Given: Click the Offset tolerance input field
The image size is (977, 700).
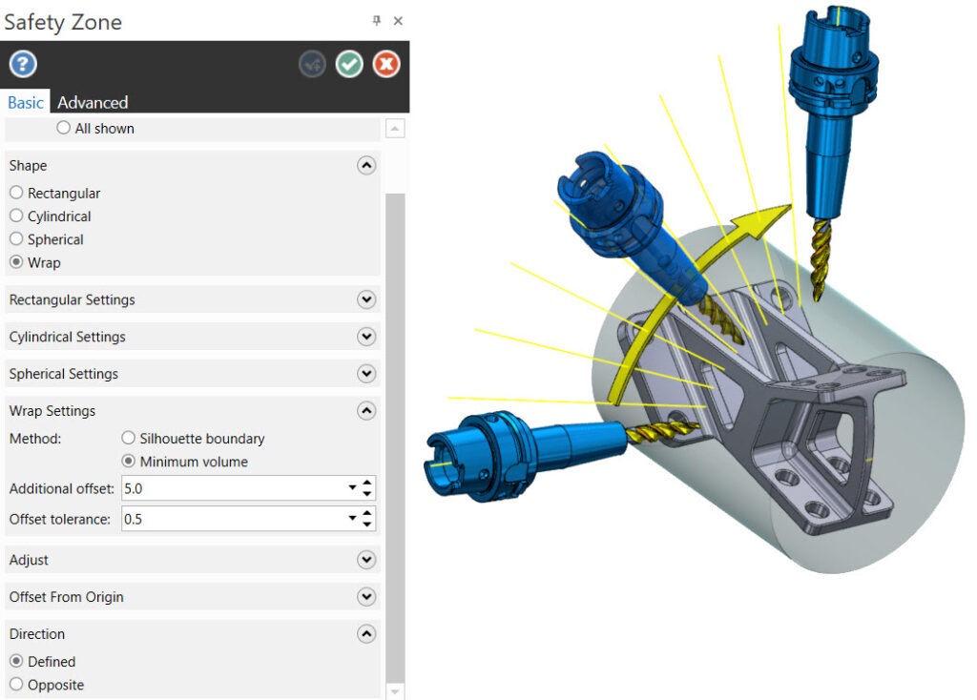Looking at the screenshot, I should tap(234, 519).
